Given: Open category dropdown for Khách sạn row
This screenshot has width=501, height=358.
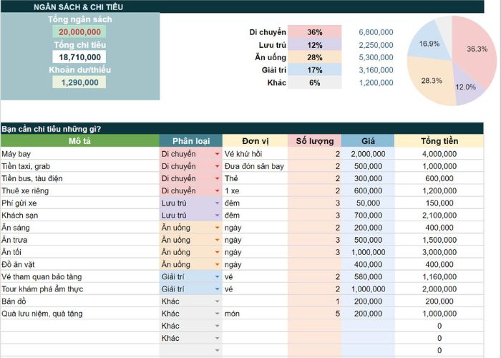Looking at the screenshot, I should tap(217, 216).
